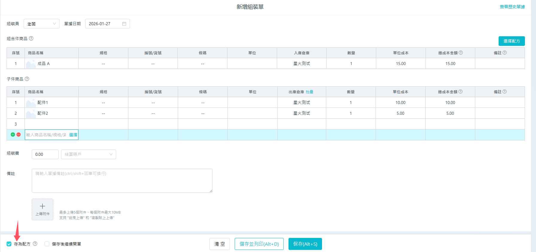
Task: Click 批量 link in 出庫倉庫 header
Action: pos(309,92)
